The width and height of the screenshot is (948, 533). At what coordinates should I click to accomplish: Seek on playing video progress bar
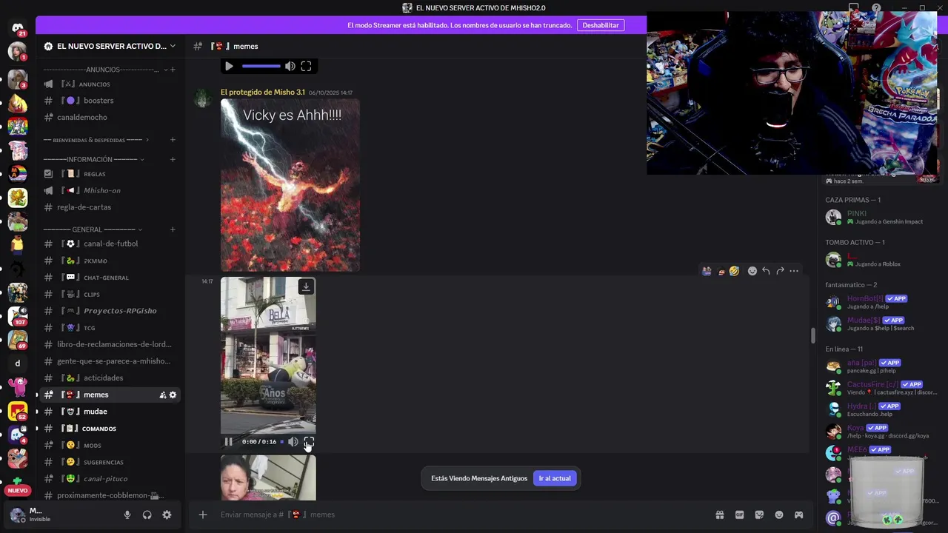[282, 442]
